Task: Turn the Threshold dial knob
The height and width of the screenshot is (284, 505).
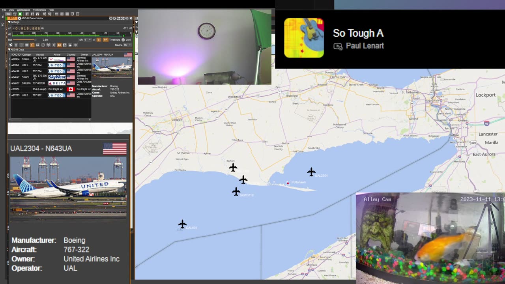Action: click(x=123, y=40)
